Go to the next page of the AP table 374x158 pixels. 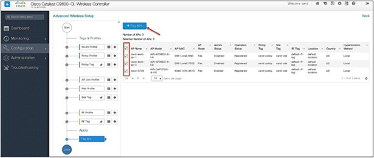144,78
